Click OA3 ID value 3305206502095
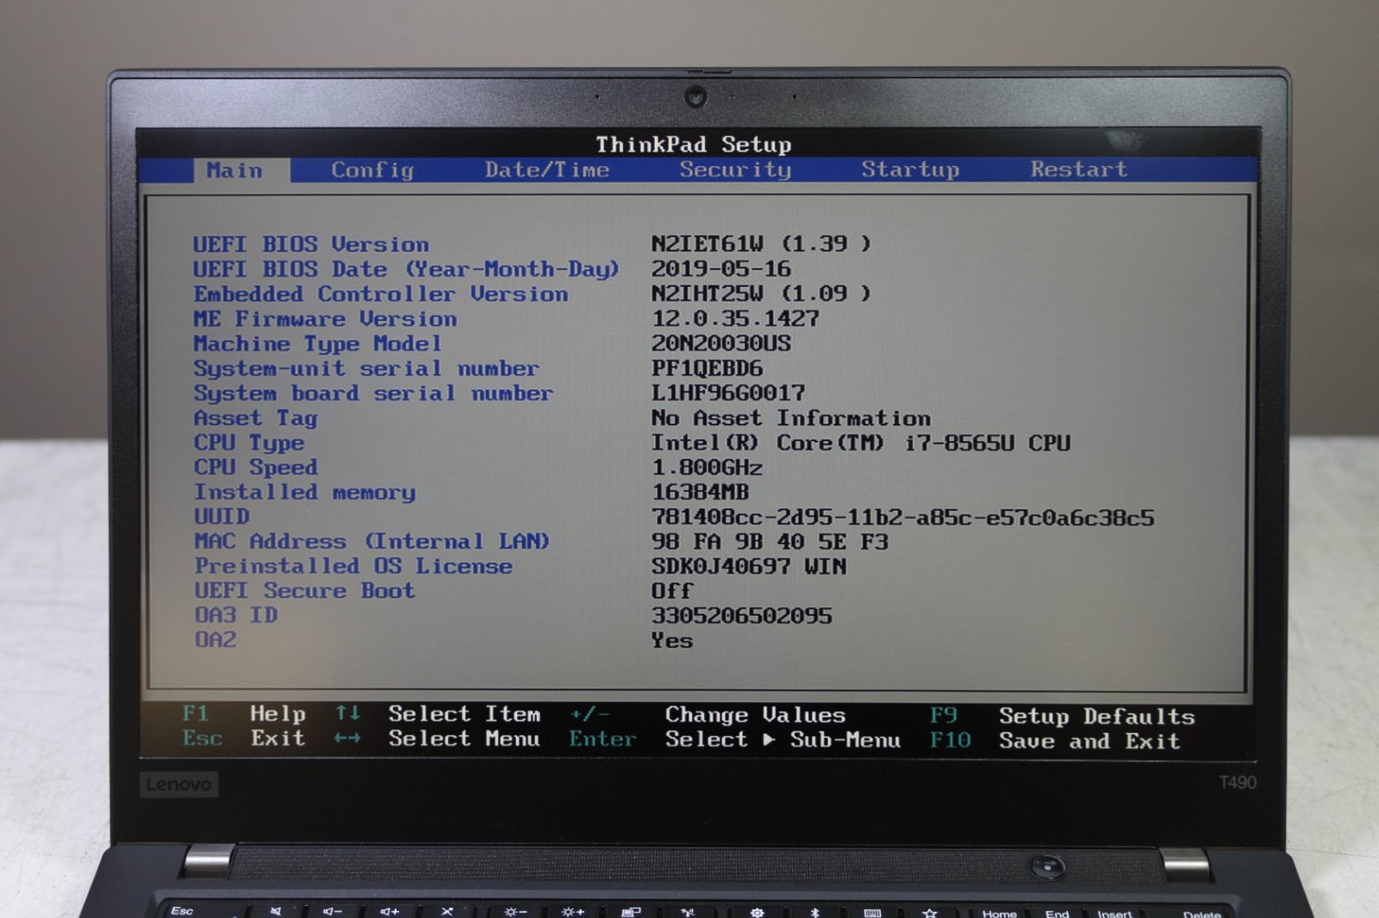The width and height of the screenshot is (1379, 918). coord(742,617)
